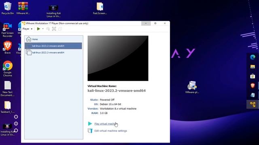This screenshot has height=145, width=259.
Task: Select second kali-linux-2023.2-vmware-amd64 entry
Action: click(x=54, y=52)
